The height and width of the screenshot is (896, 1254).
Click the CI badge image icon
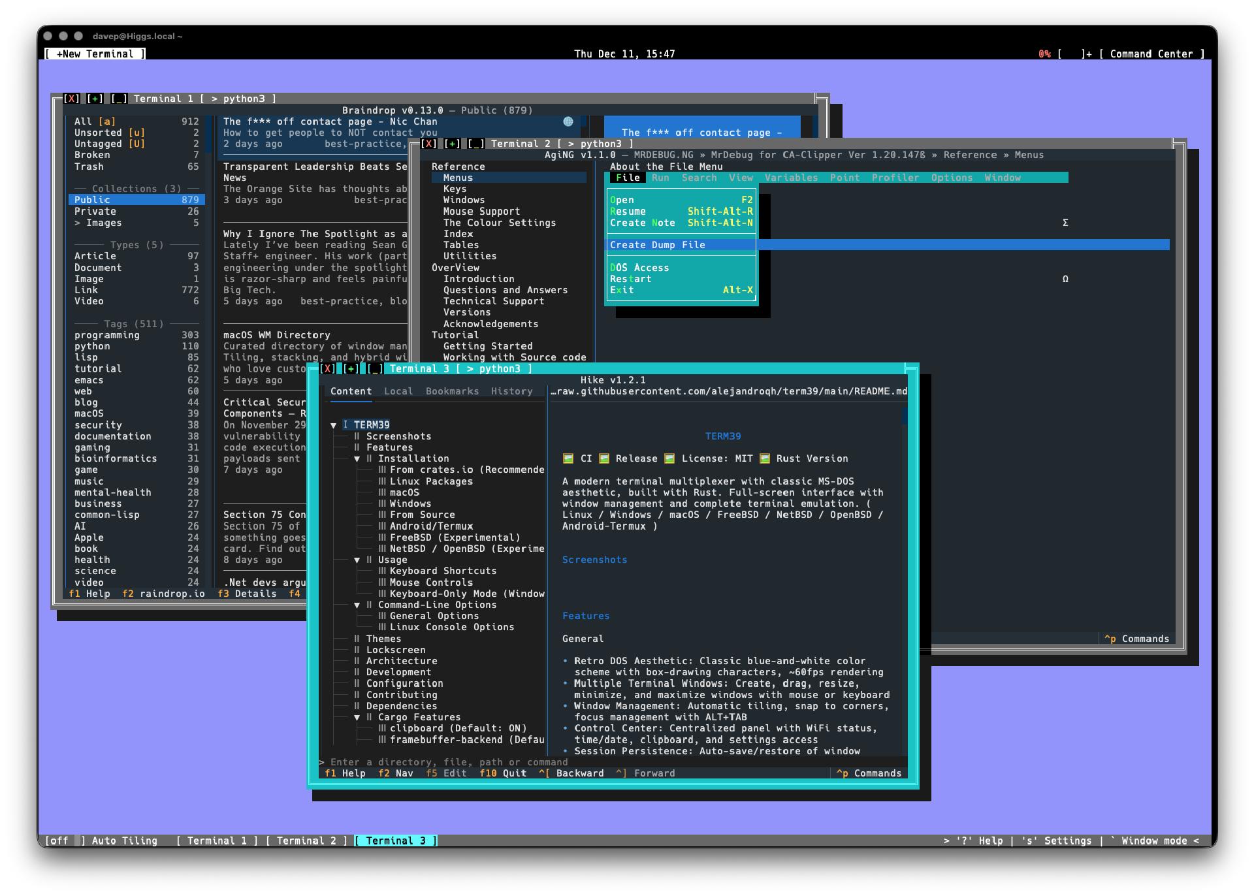click(x=568, y=458)
